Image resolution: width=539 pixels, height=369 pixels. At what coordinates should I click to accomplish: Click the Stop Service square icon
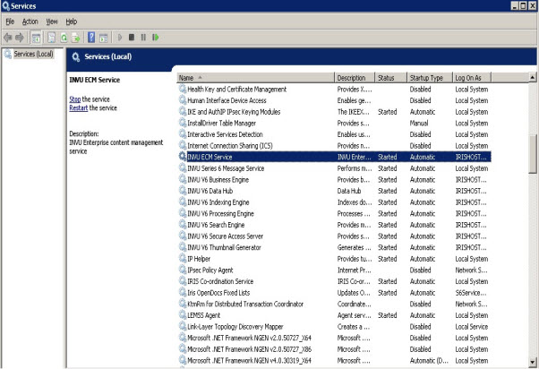click(132, 37)
